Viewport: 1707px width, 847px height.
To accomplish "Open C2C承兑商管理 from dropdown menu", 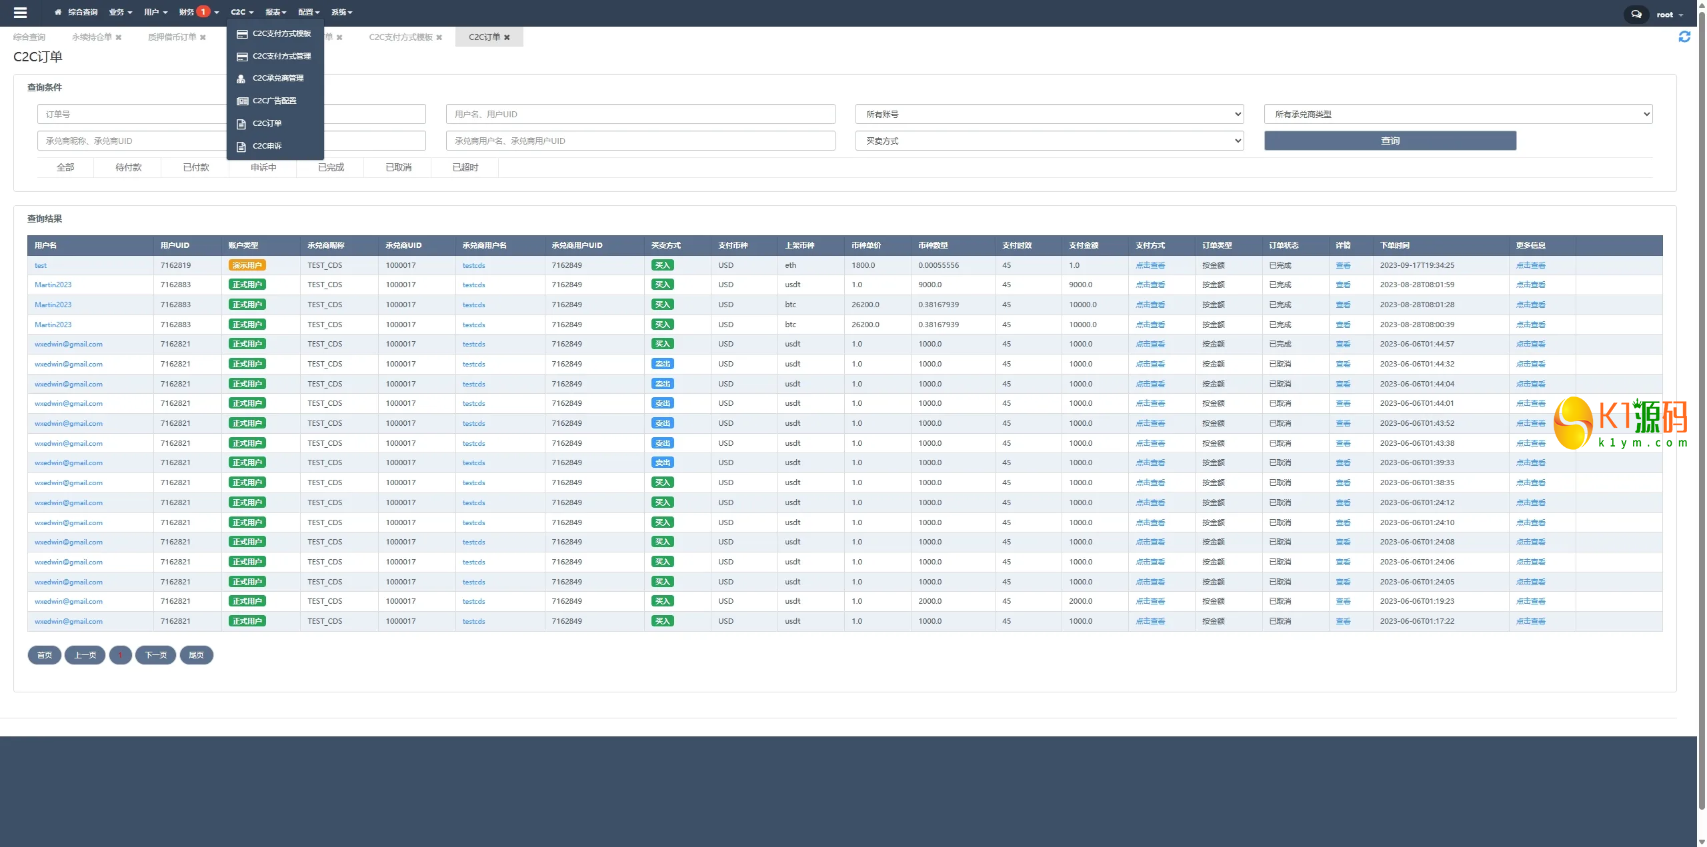I will point(277,79).
